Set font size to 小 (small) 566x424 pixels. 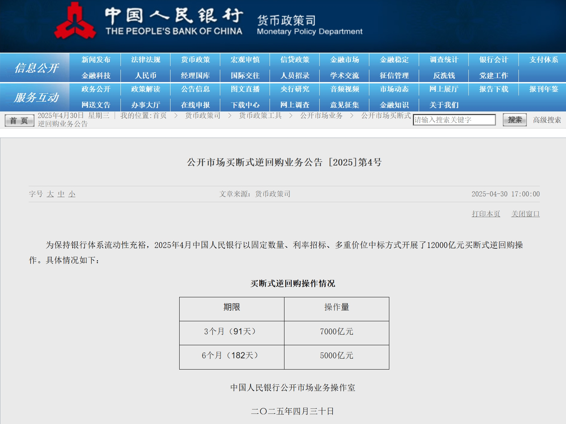coord(72,194)
